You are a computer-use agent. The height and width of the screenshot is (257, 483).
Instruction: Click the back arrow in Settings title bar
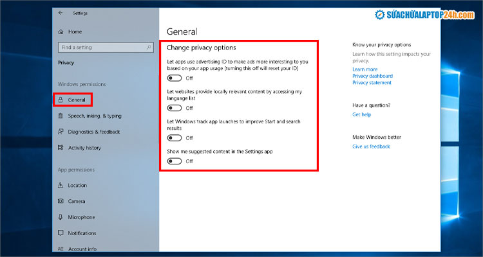point(61,12)
